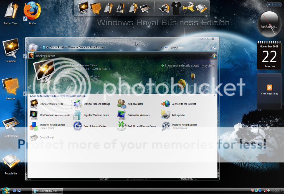The height and width of the screenshot is (194, 284).
Task: Click the Search input field
Action: click(191, 48)
